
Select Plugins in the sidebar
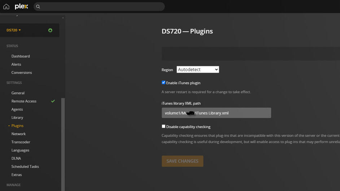point(17,126)
